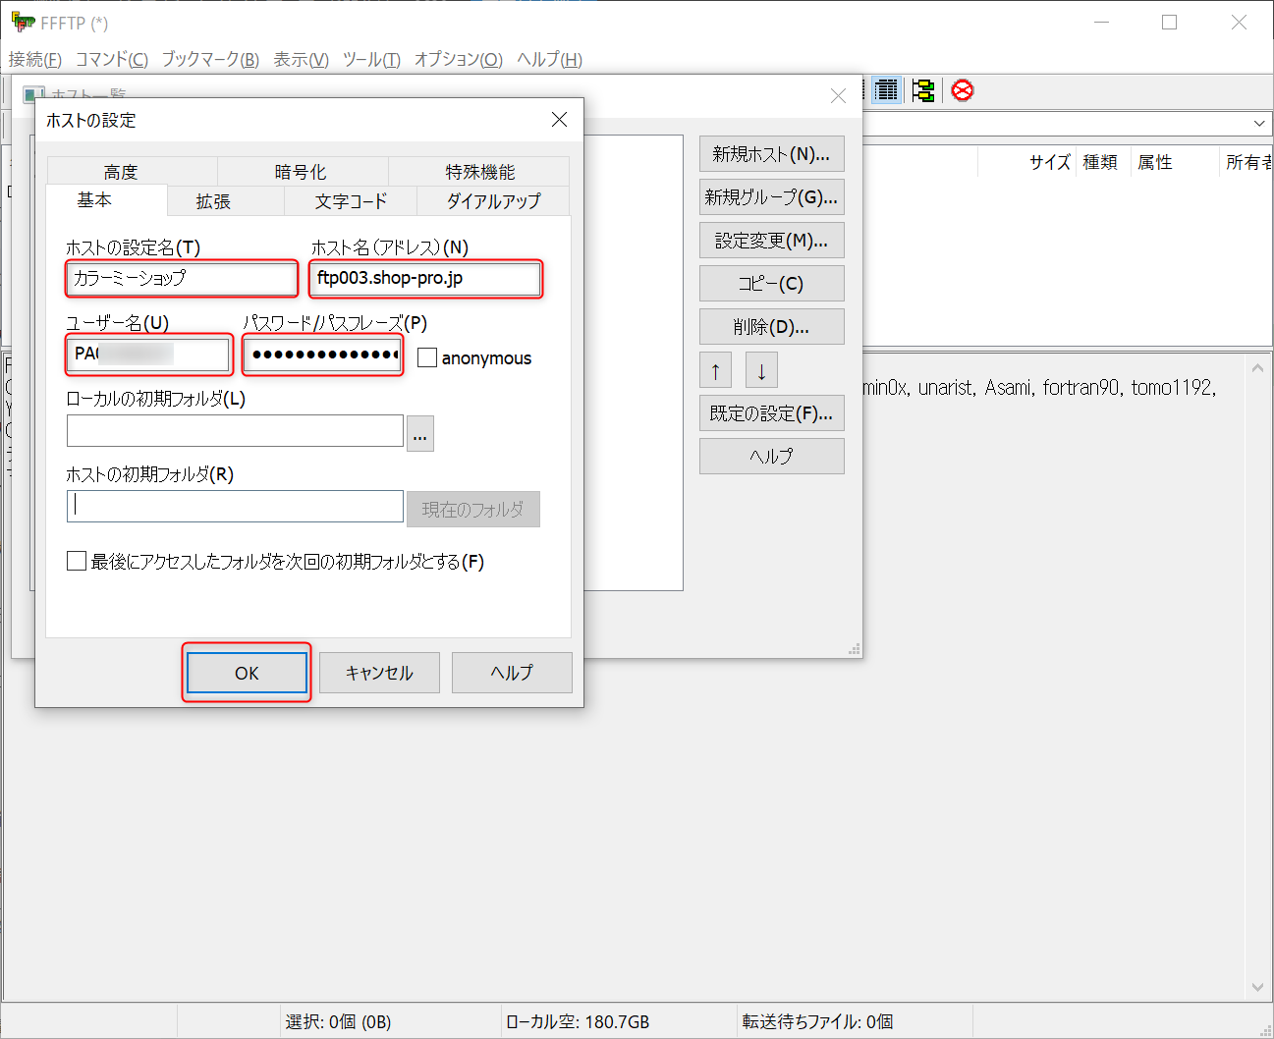Image resolution: width=1274 pixels, height=1039 pixels.
Task: Close the host list window with X
Action: [838, 95]
